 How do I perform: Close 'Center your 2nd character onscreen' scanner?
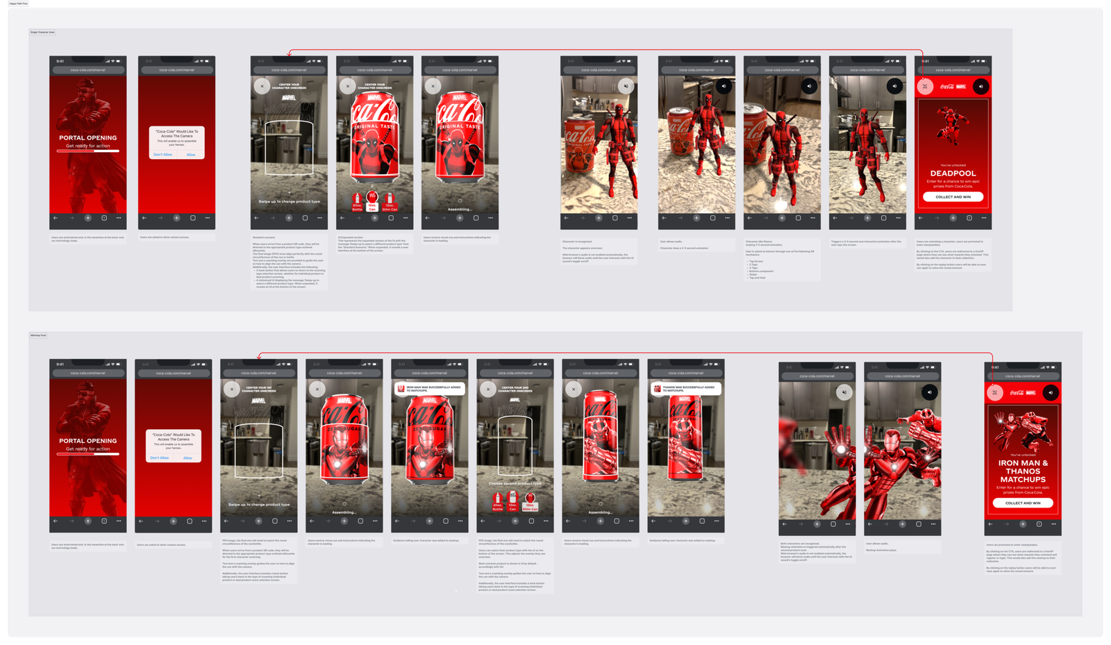(488, 389)
